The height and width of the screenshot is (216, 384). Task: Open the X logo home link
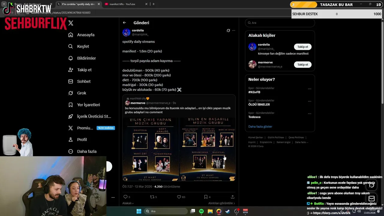click(x=71, y=23)
